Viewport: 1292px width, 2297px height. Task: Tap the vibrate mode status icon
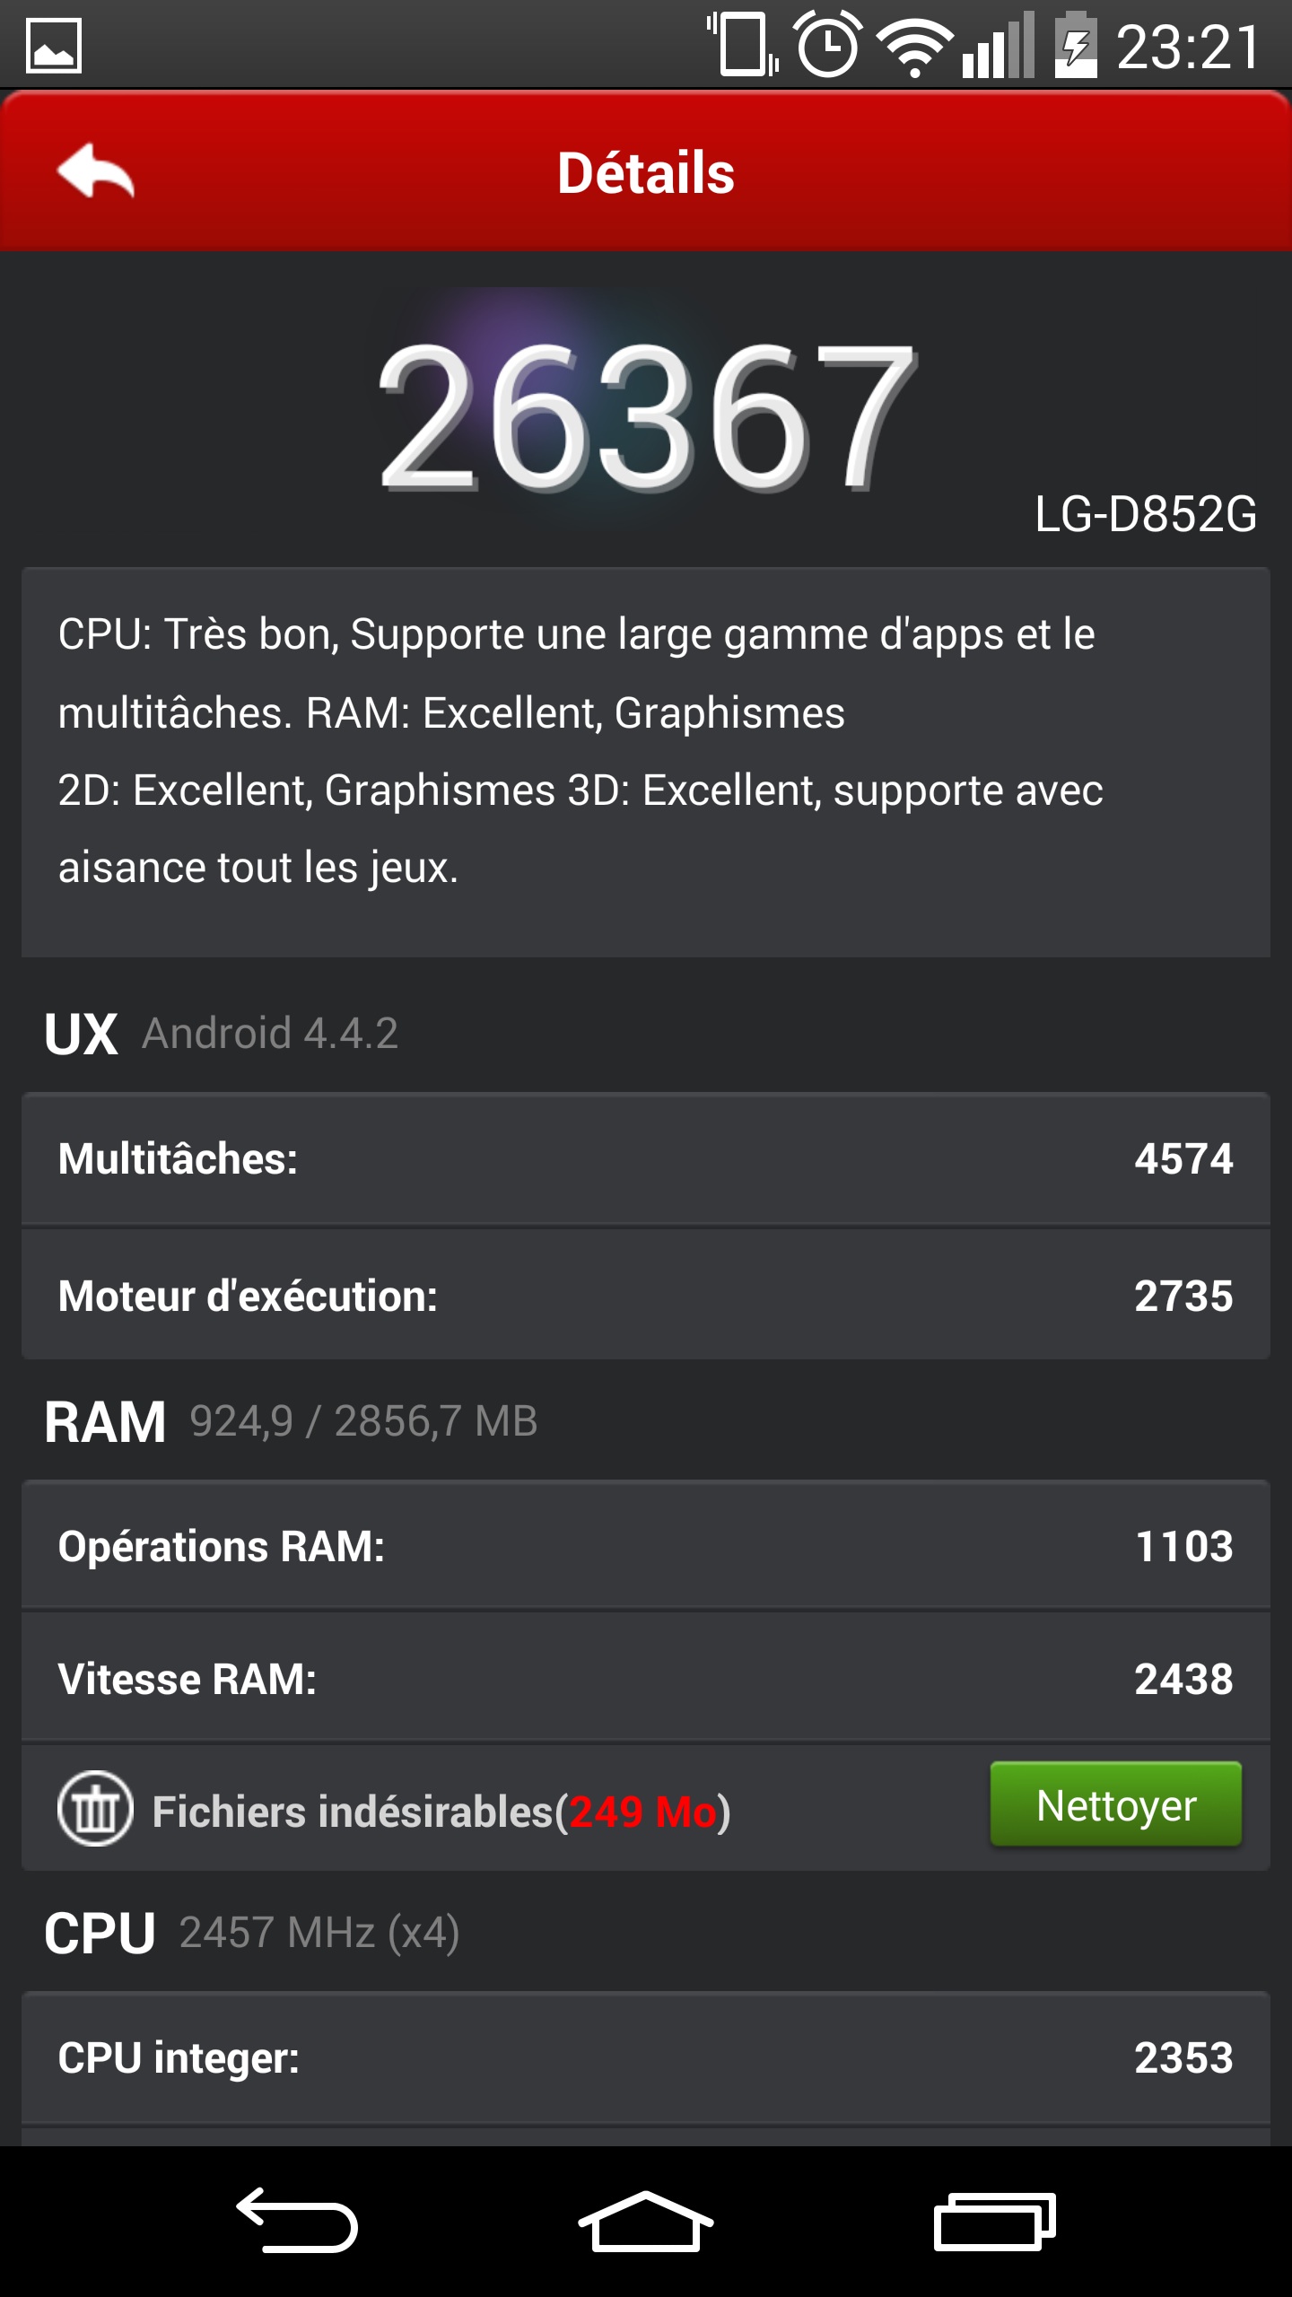pyautogui.click(x=744, y=45)
